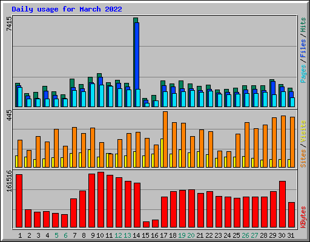Click green weekend day label 12

click(118, 235)
